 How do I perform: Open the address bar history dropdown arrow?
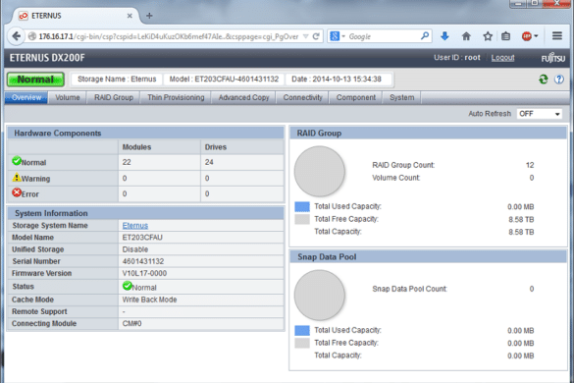click(x=306, y=36)
